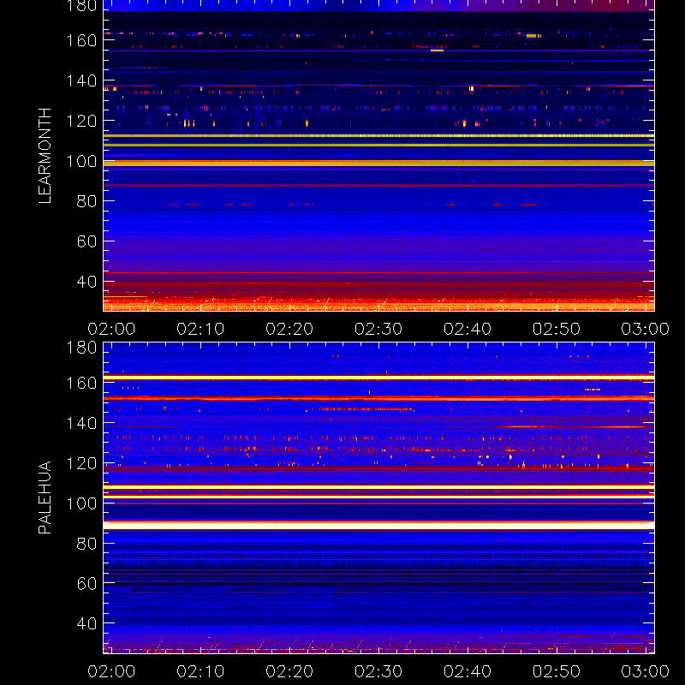
Task: Click 02:20 time label under LEARMONTH plot
Action: coord(289,329)
